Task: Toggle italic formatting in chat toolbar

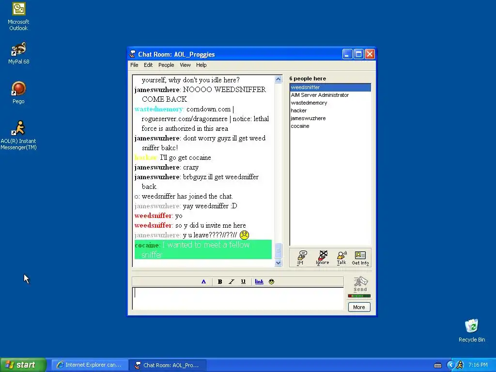Action: tap(232, 281)
